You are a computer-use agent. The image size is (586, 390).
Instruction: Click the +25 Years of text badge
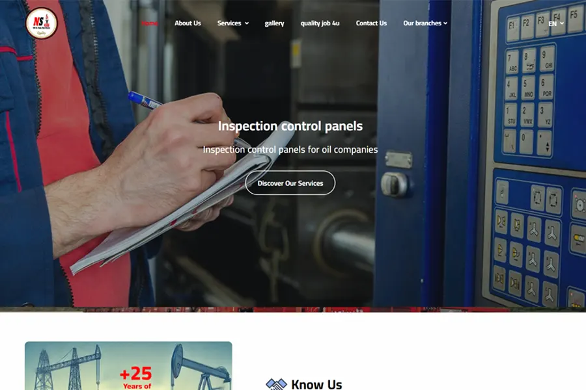click(137, 378)
